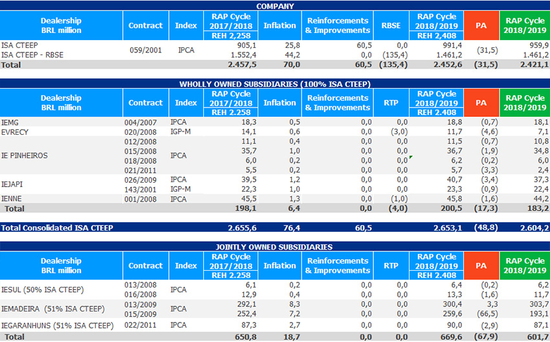550x342 pixels.
Task: Click the value 303,7
Action: (x=539, y=304)
